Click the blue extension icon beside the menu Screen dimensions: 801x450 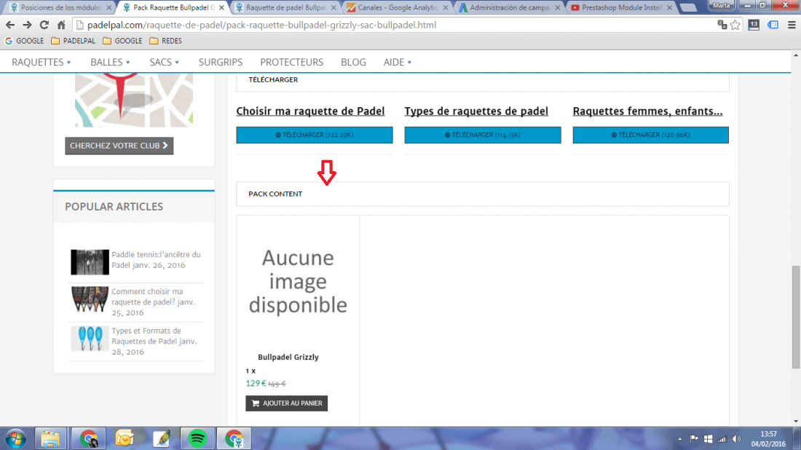pos(773,25)
